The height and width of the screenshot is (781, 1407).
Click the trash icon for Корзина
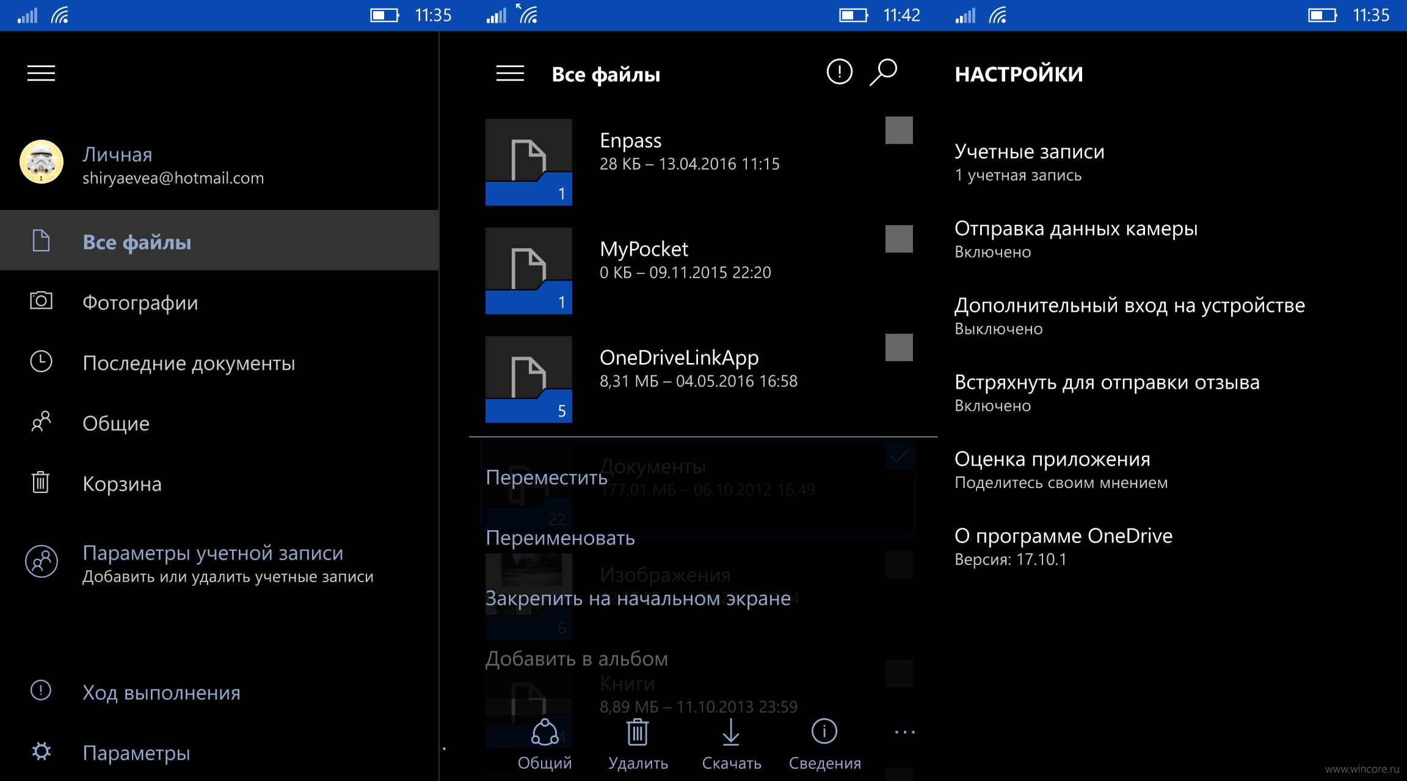pyautogui.click(x=41, y=482)
